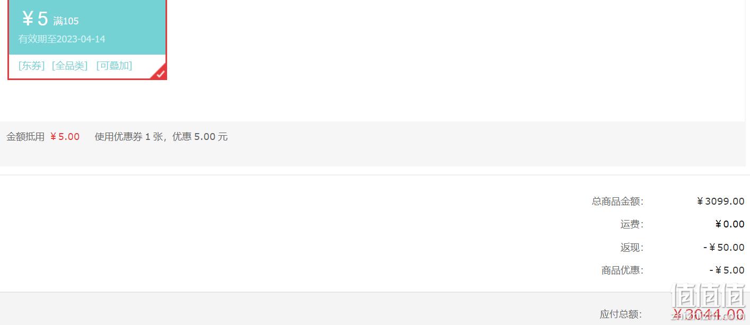Click the ¥0.00 shipping fee value
The image size is (750, 325).
pyautogui.click(x=729, y=224)
